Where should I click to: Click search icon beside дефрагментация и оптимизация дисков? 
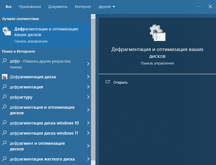pyautogui.click(x=4, y=107)
